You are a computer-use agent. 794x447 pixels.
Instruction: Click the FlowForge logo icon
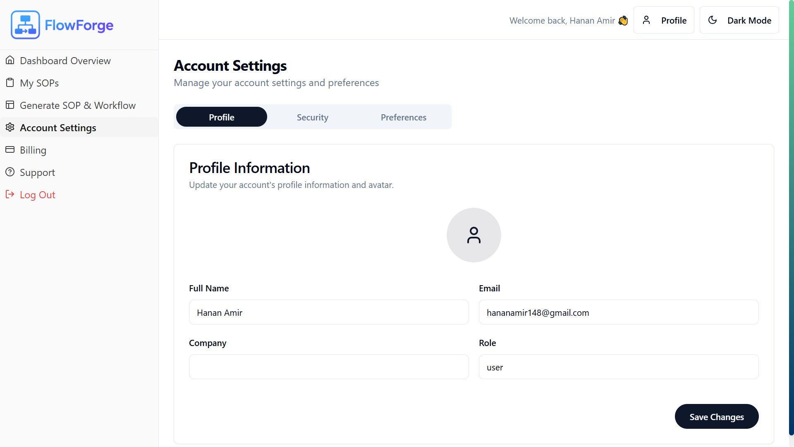click(x=25, y=25)
